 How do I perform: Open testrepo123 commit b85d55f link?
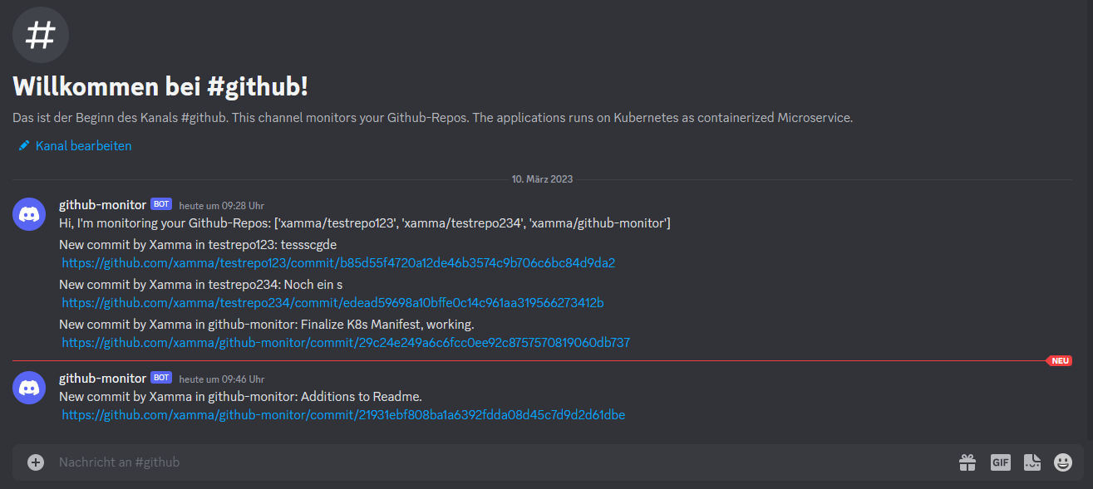pos(338,263)
